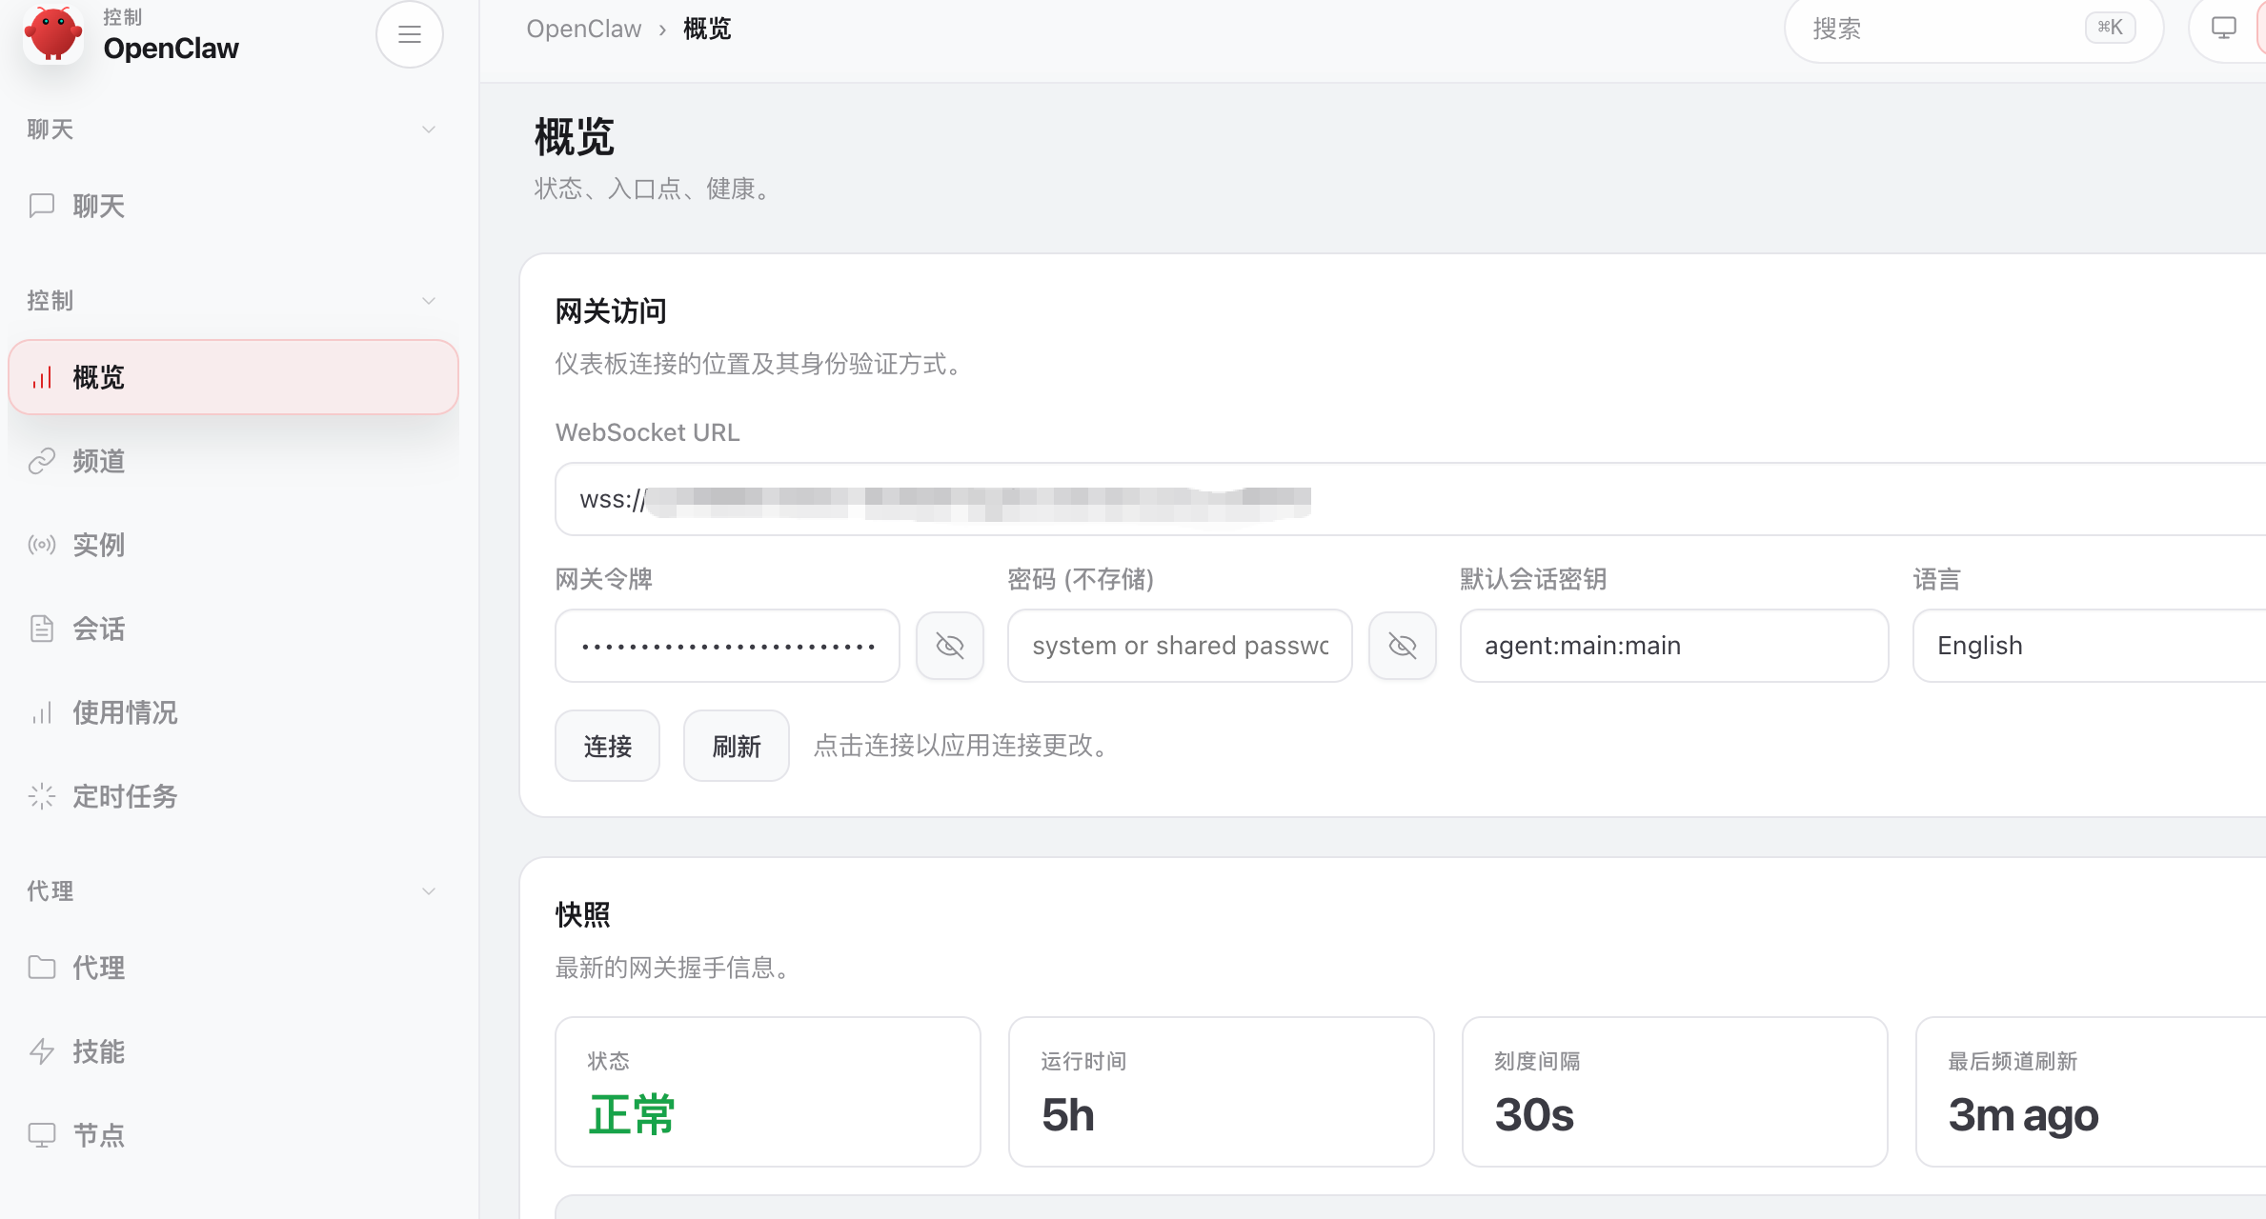Toggle gateway token visibility eye icon
Viewport: 2266px width, 1219px height.
point(950,646)
